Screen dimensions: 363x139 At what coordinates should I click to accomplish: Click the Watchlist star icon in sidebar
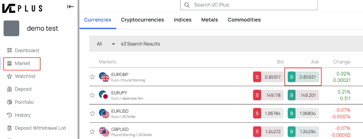point(9,76)
